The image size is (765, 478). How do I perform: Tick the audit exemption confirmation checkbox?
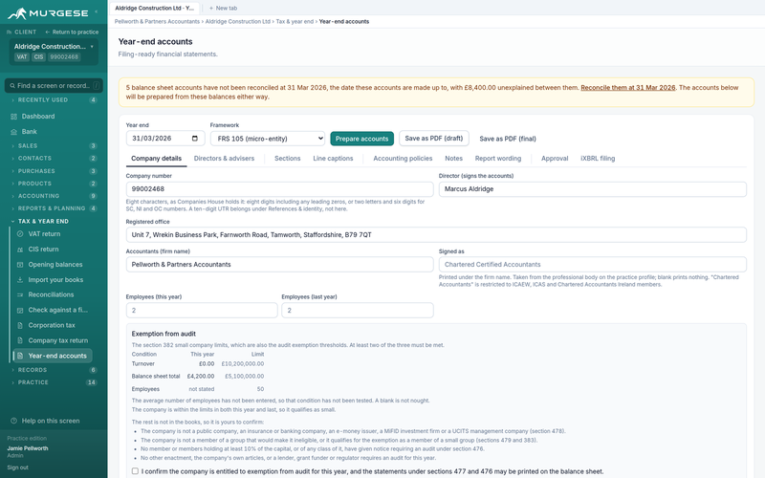tap(135, 471)
